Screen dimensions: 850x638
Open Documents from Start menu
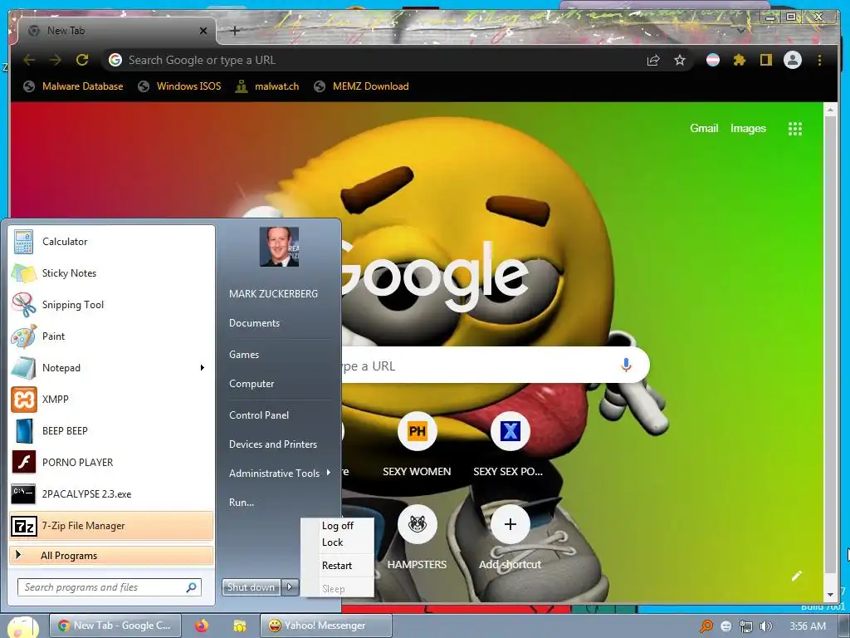254,323
